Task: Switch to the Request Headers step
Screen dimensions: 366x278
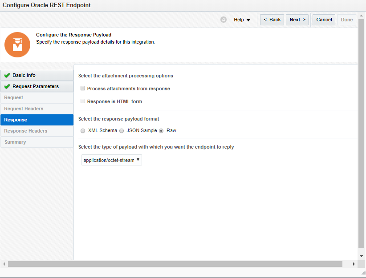Action: (37, 109)
